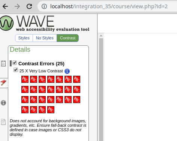Select the Contrast tab
Image resolution: width=177 pixels, height=141 pixels.
[x=67, y=38]
